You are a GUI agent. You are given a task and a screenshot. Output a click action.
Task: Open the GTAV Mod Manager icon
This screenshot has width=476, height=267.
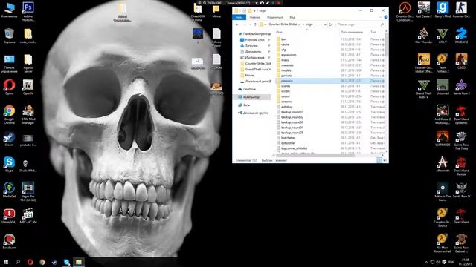click(28, 114)
